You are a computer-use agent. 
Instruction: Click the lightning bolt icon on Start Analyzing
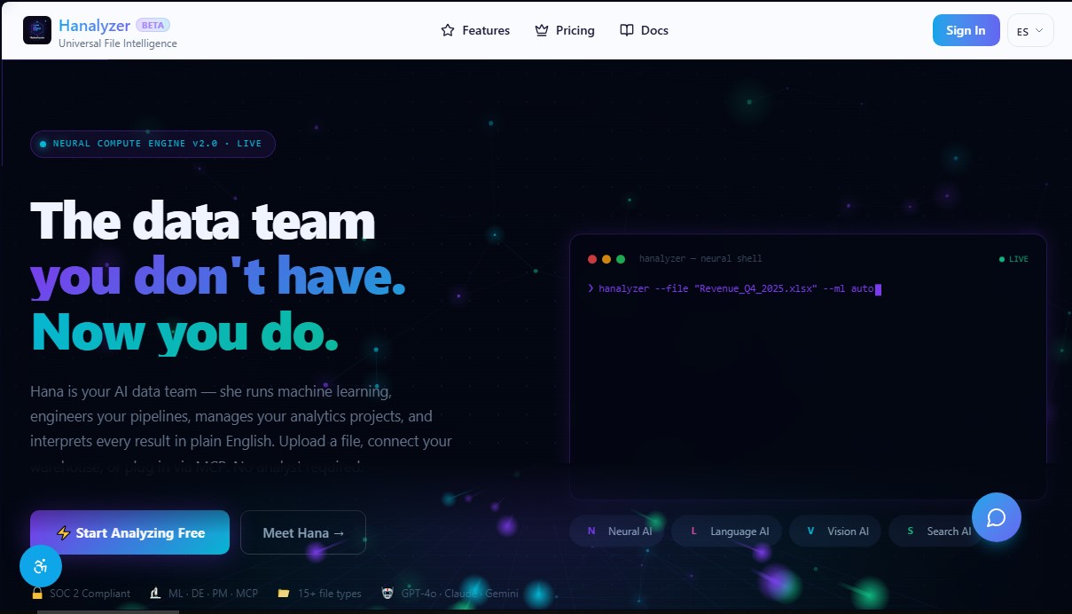(x=63, y=533)
